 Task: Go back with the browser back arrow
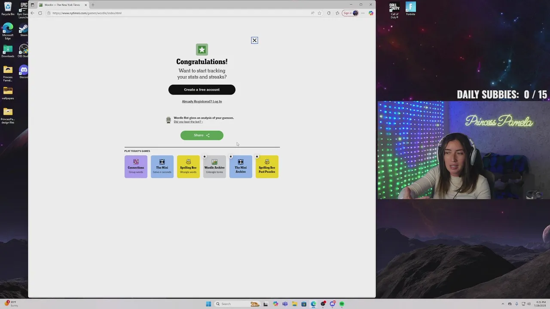[x=32, y=13]
